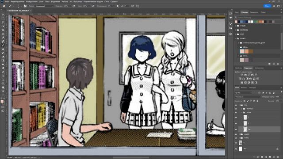The width and height of the screenshot is (283, 159).
Task: Open the Brush Settings panel toggle icon
Action: (x=25, y=6)
